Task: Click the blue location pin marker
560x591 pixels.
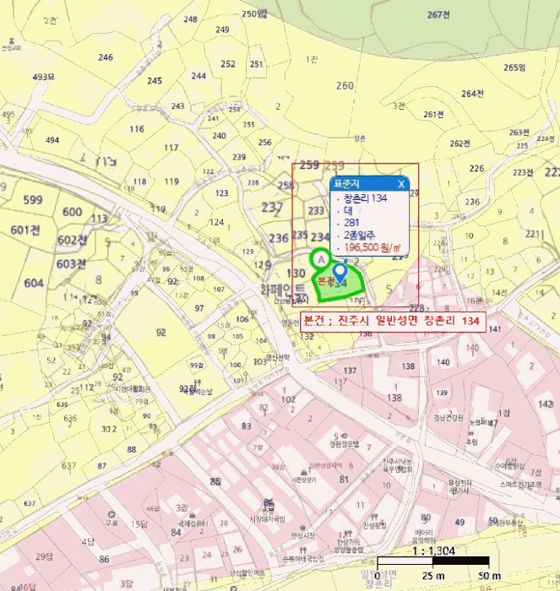Action: (x=340, y=274)
